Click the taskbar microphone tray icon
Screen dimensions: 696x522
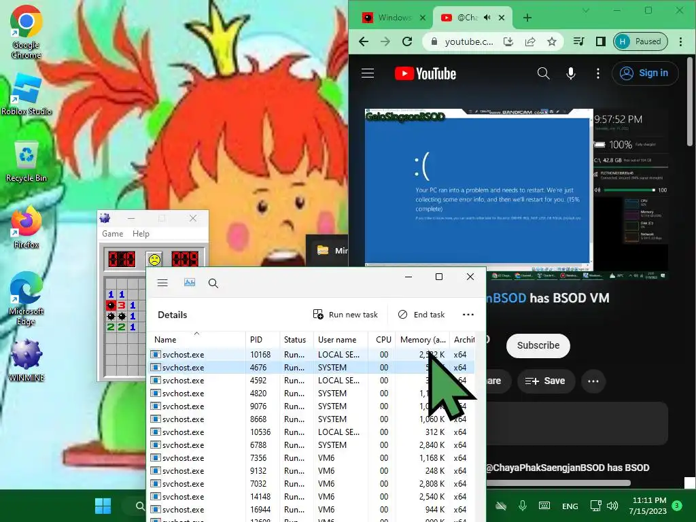[523, 506]
